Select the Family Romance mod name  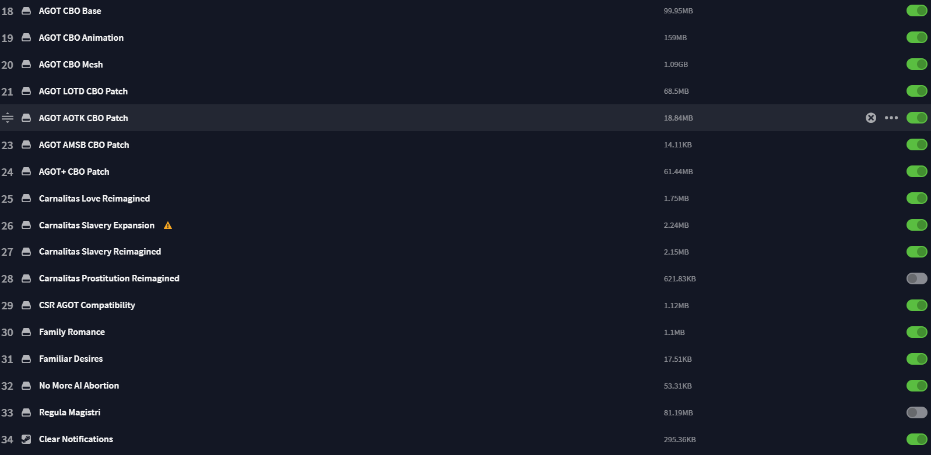(x=72, y=332)
